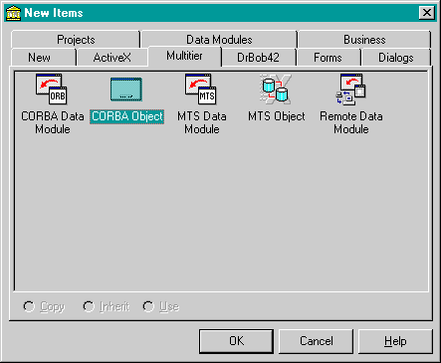This screenshot has height=363, width=441.
Task: Pick the Remote Data Module icon
Action: 350,90
